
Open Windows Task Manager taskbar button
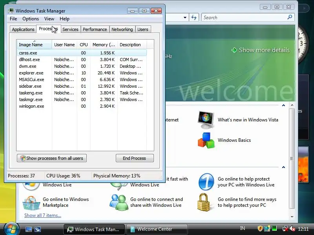94,229
